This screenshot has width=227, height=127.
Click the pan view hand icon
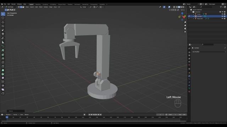(x=185, y=25)
